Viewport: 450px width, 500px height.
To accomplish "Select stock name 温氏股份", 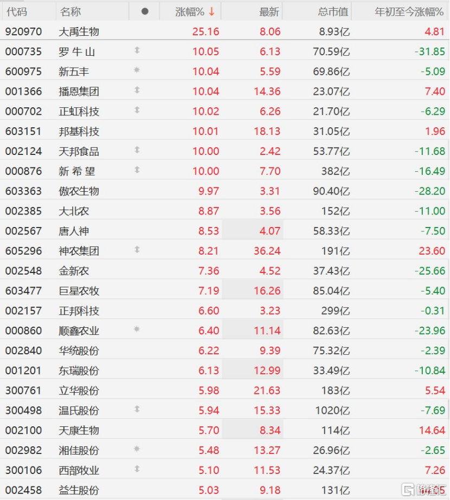I will click(x=79, y=411).
